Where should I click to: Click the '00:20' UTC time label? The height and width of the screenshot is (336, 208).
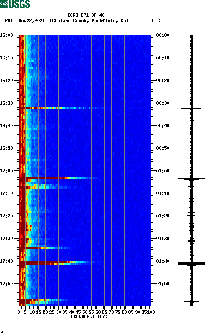[163, 81]
